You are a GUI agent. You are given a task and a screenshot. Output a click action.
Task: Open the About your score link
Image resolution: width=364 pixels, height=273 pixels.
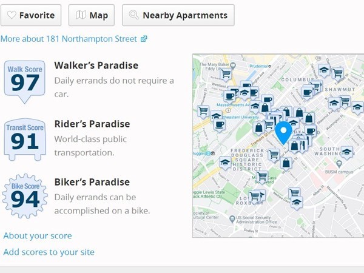click(38, 235)
